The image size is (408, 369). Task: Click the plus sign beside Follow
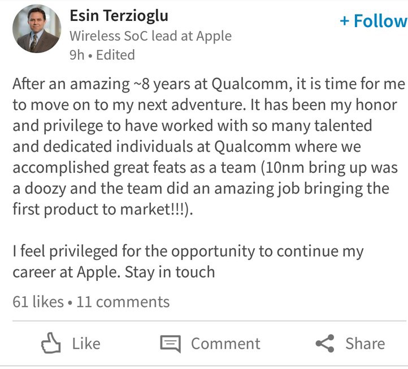pyautogui.click(x=345, y=21)
